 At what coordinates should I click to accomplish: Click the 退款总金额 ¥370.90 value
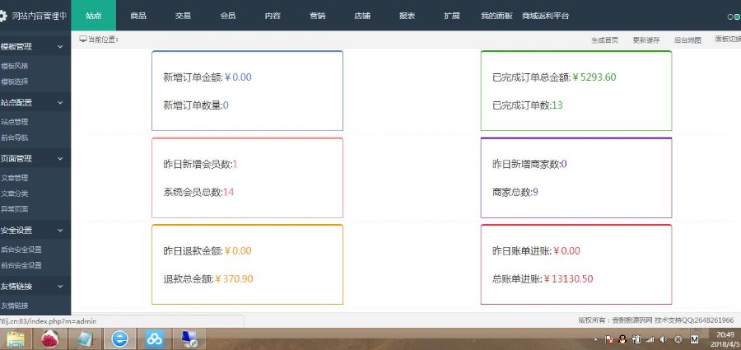coord(234,279)
